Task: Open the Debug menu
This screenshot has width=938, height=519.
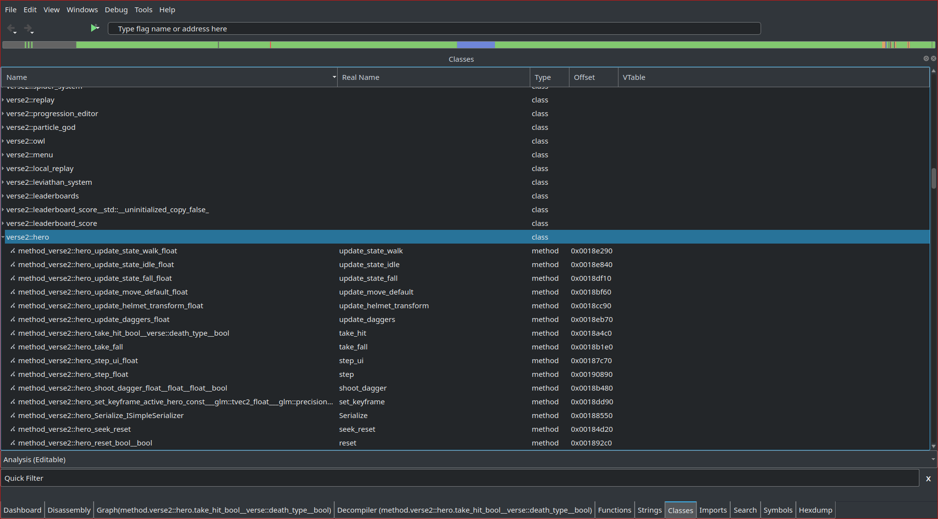Action: coord(116,10)
